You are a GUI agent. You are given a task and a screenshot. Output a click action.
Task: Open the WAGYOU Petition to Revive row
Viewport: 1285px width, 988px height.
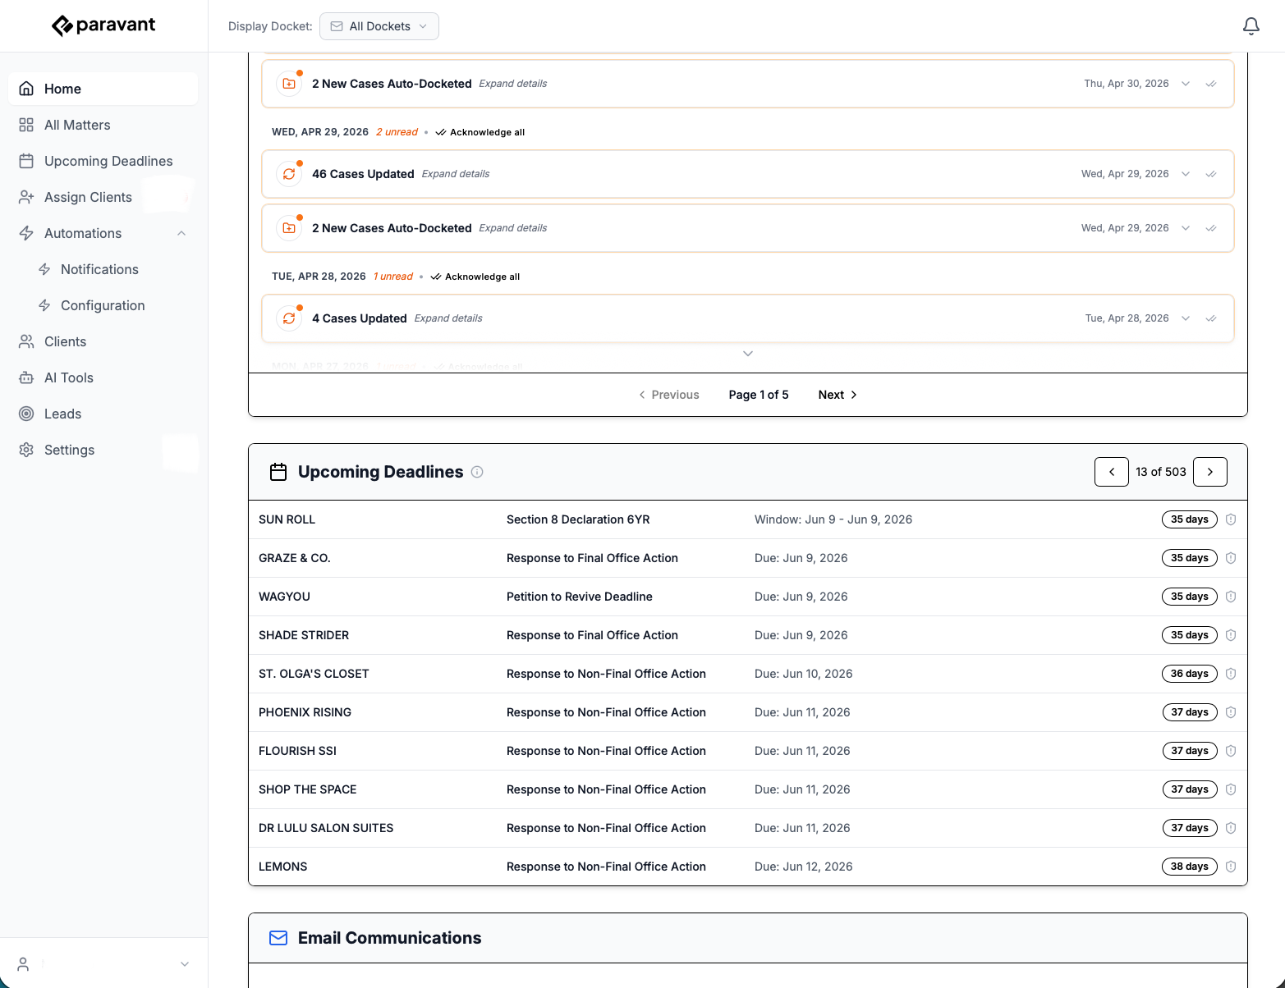(x=748, y=597)
